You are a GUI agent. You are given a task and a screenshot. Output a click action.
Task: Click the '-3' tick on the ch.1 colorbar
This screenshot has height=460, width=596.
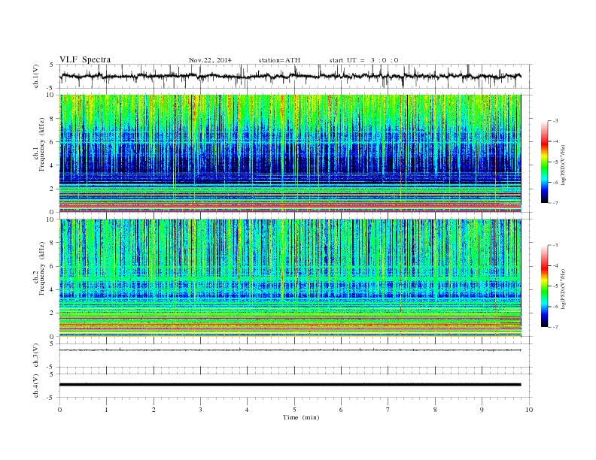click(x=555, y=121)
